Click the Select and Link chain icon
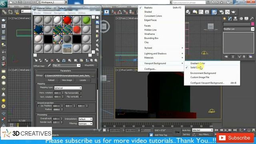This screenshot has width=256, height=144. tap(4, 12)
